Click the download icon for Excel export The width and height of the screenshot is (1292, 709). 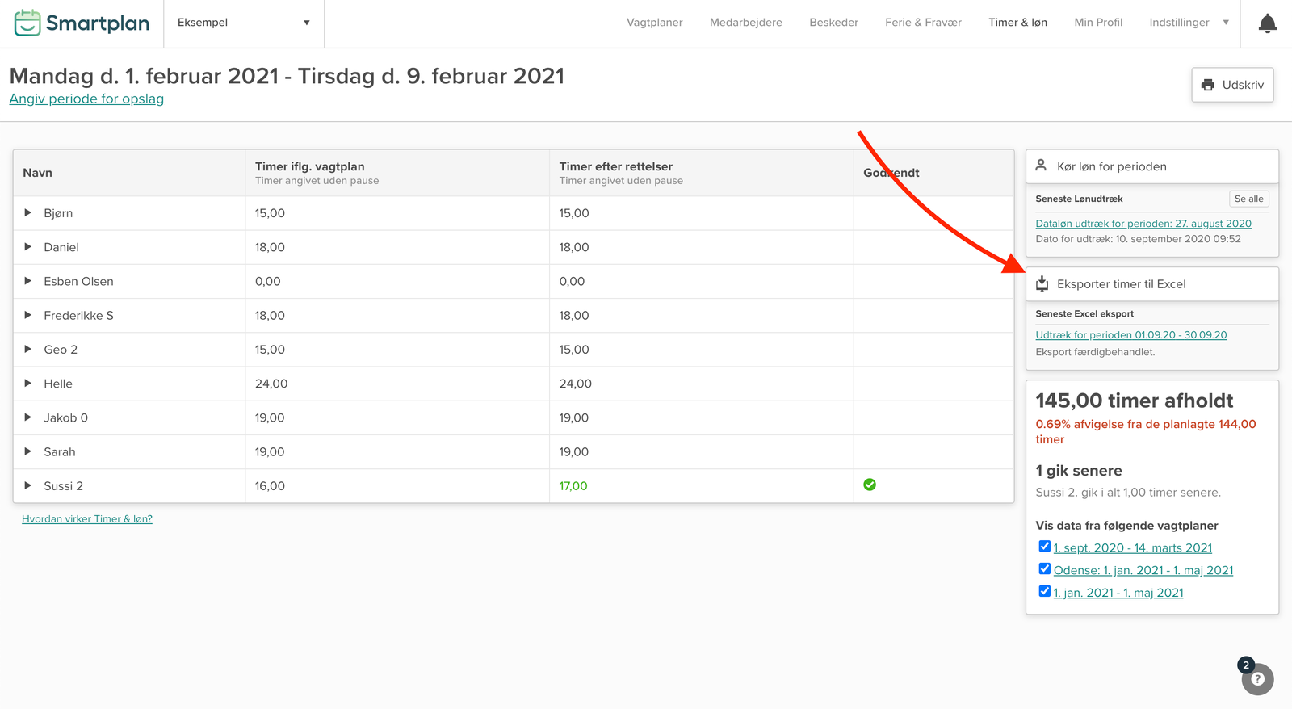click(1042, 283)
